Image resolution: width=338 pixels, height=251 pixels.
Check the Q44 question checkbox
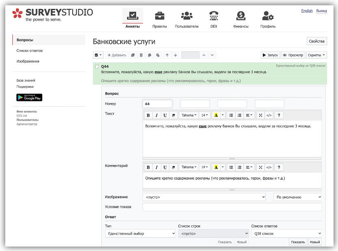tap(97, 67)
